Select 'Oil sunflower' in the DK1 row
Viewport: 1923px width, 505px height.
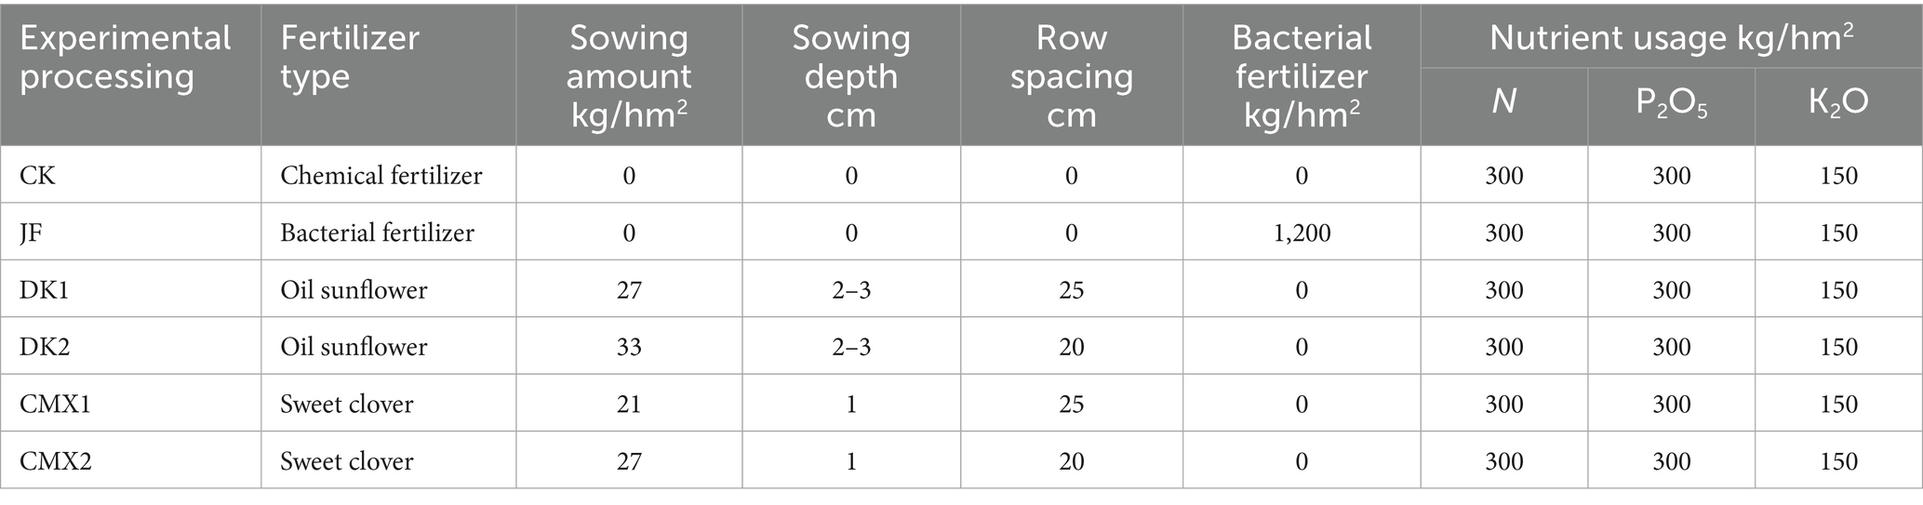pyautogui.click(x=354, y=290)
